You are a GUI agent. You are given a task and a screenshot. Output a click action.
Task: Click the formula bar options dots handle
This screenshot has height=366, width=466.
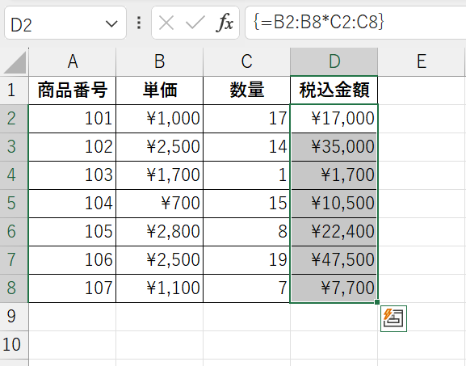(x=139, y=23)
